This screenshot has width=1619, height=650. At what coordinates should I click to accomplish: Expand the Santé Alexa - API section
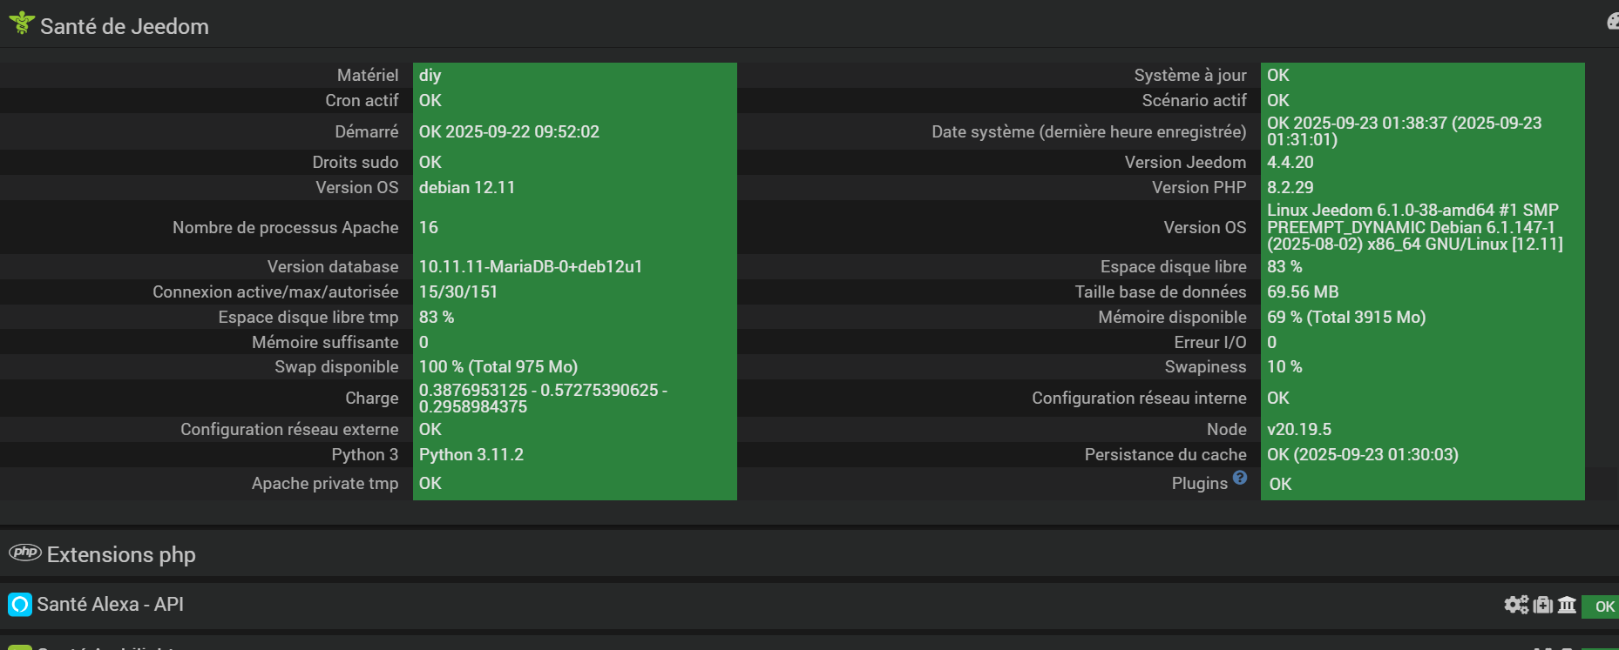coord(110,604)
